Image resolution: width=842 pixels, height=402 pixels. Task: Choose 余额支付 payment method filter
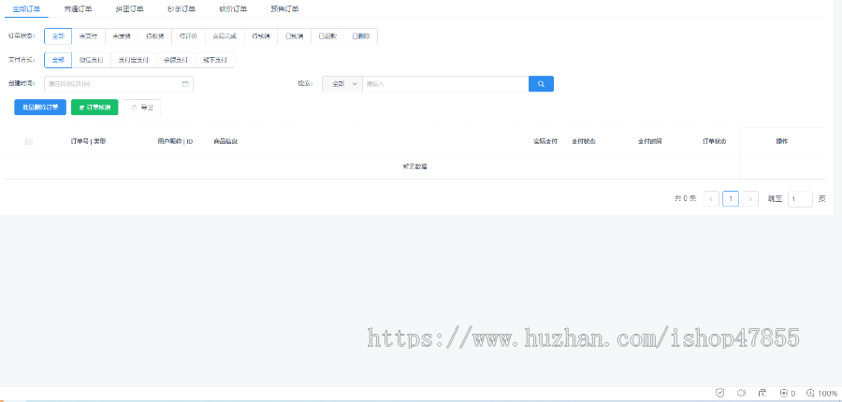click(176, 60)
